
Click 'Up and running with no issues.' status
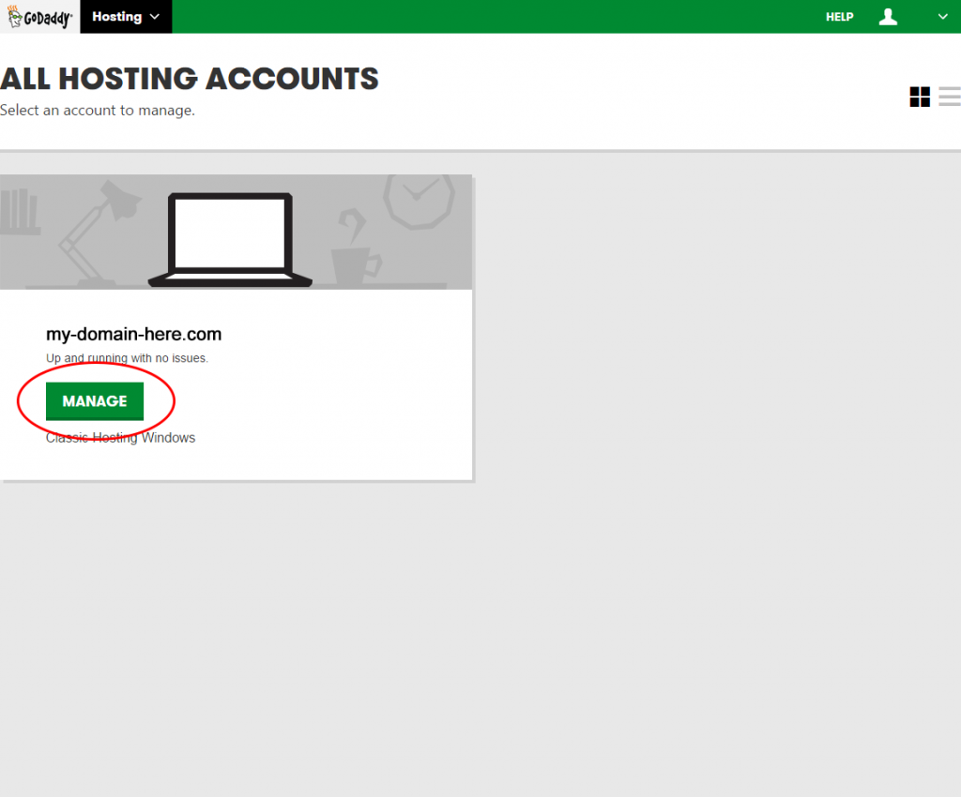tap(127, 358)
